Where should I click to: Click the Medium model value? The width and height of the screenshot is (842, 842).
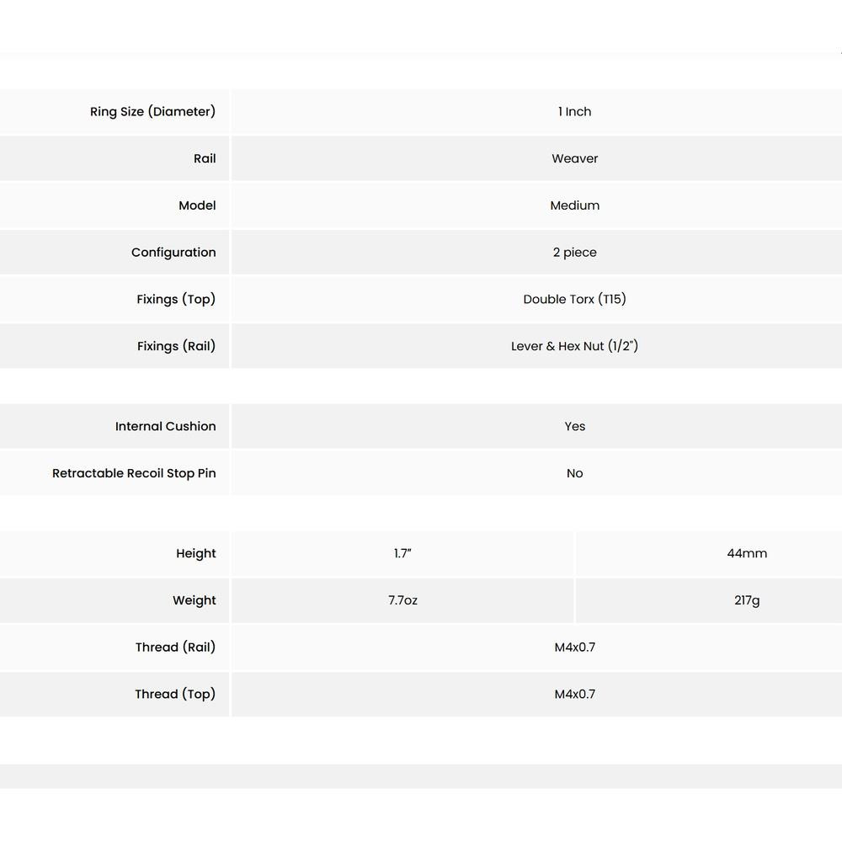[574, 205]
